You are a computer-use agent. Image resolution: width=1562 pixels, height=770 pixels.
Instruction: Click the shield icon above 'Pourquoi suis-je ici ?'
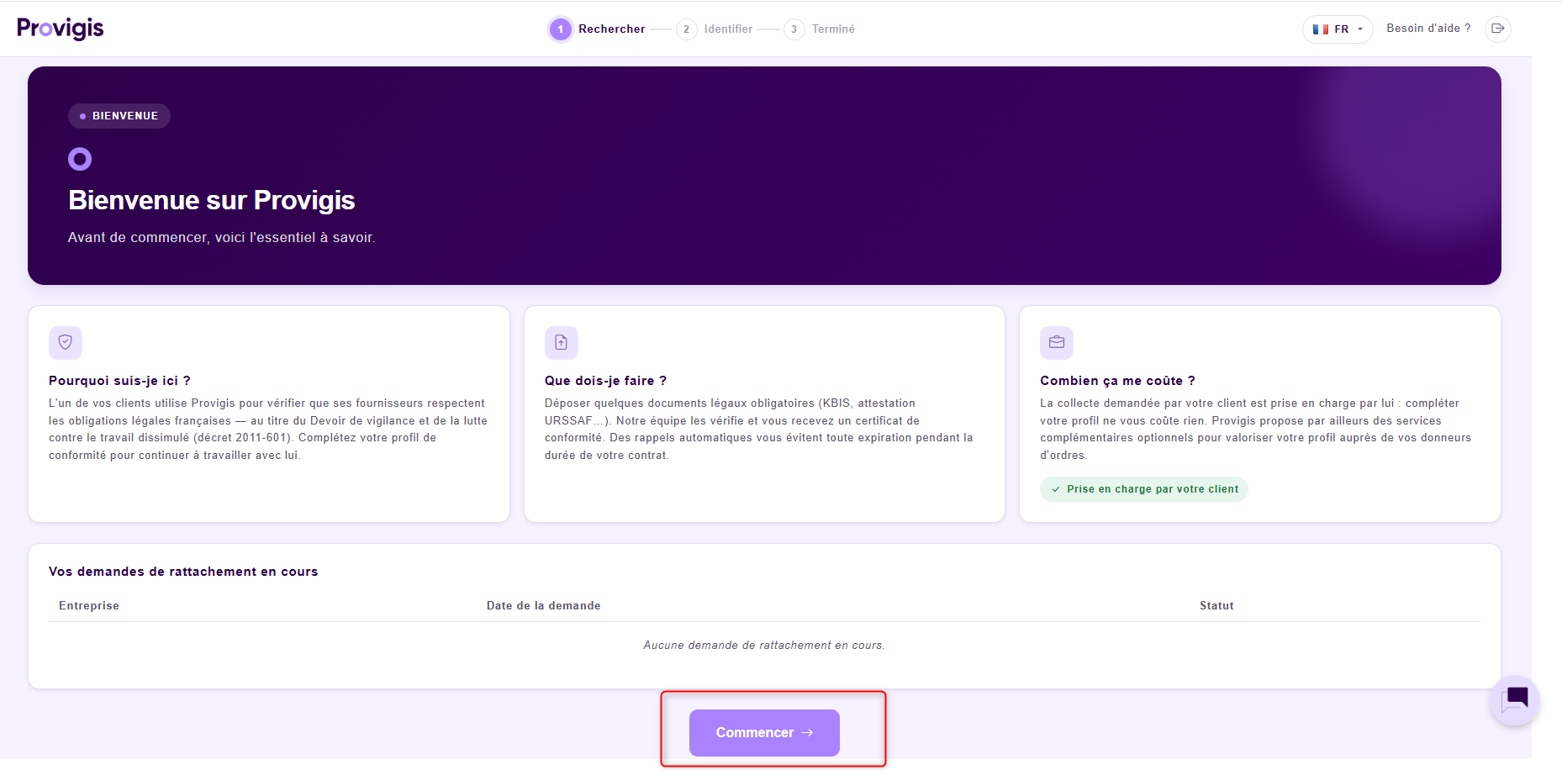coord(66,343)
